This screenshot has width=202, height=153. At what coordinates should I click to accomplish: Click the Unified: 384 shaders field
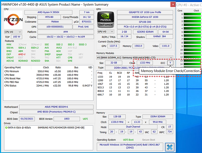[159, 36]
